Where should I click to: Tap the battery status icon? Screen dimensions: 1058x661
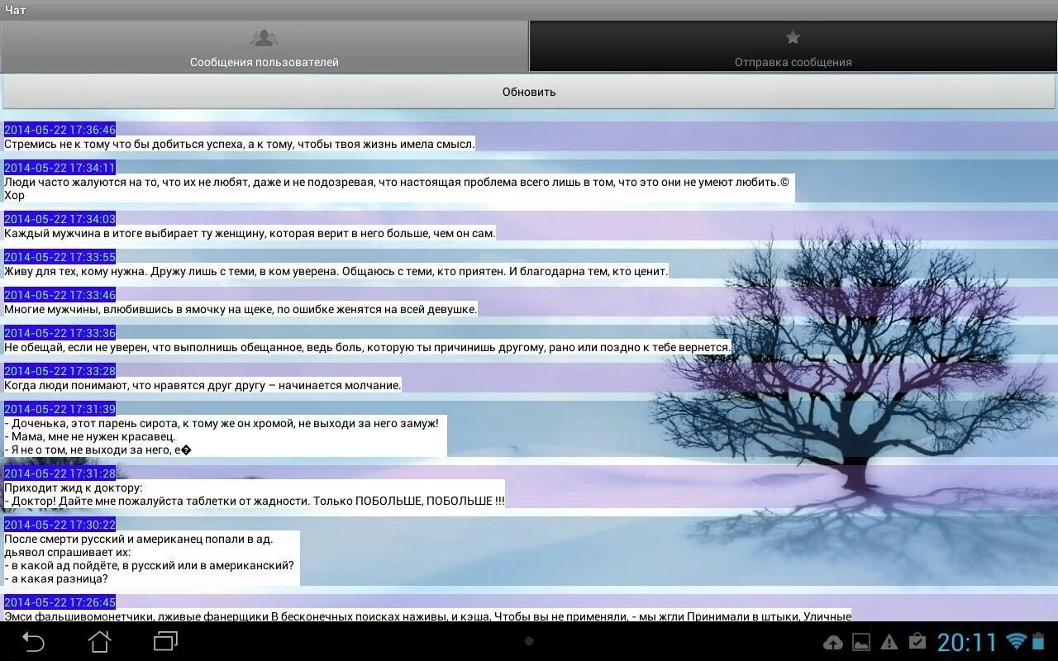(x=1038, y=641)
